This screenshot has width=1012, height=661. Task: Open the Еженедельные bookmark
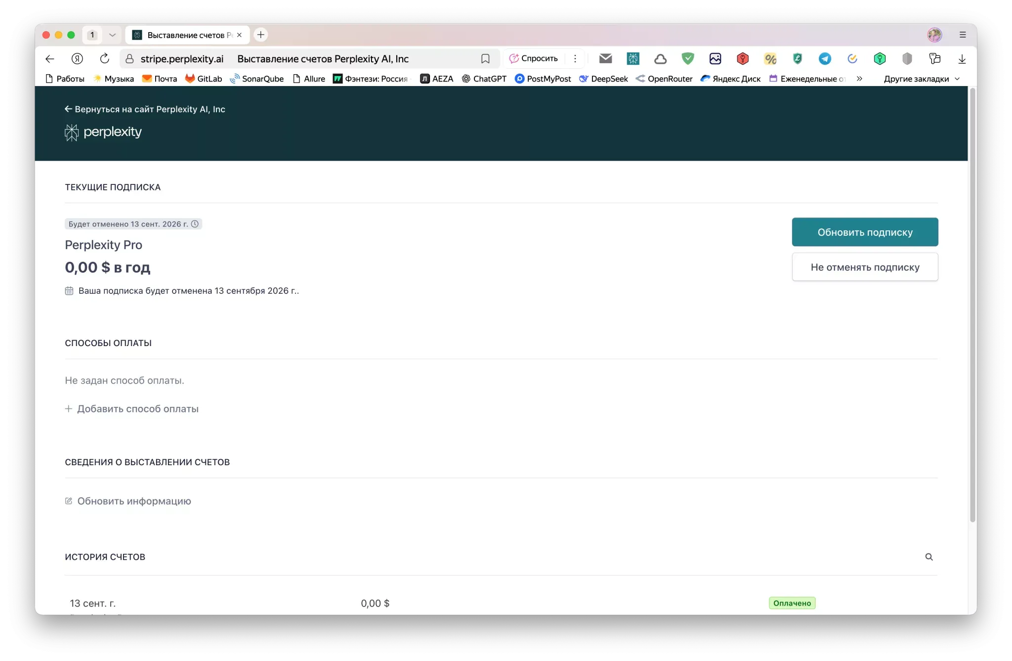click(807, 79)
